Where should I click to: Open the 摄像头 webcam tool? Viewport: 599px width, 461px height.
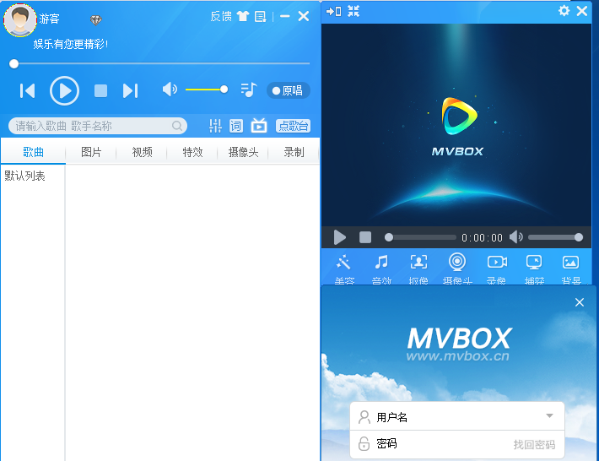(457, 269)
